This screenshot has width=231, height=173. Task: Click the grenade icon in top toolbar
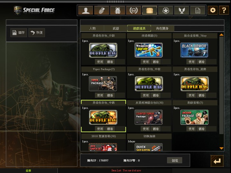point(101,10)
